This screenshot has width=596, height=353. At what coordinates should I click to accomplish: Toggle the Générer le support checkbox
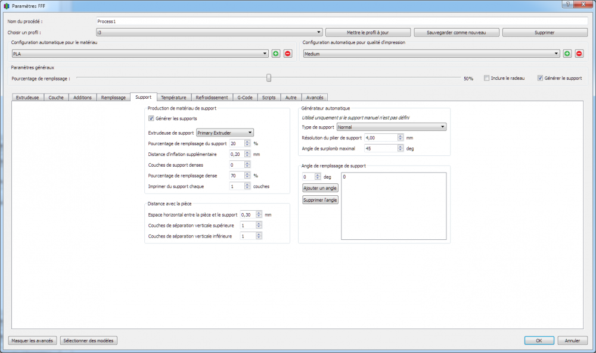[x=540, y=78]
